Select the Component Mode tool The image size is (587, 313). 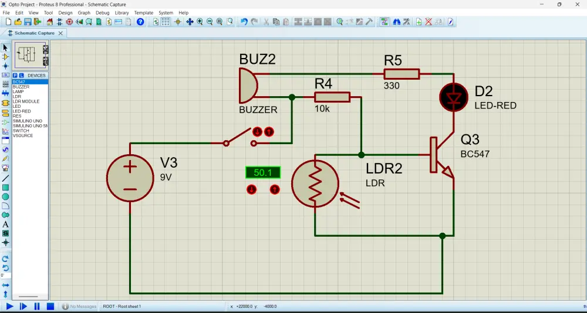click(x=5, y=57)
